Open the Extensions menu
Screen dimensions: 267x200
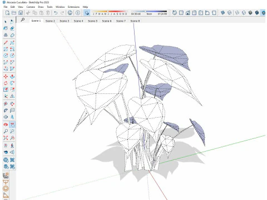pyautogui.click(x=73, y=7)
